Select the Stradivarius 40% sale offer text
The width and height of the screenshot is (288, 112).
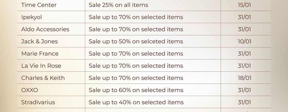[x=136, y=102]
